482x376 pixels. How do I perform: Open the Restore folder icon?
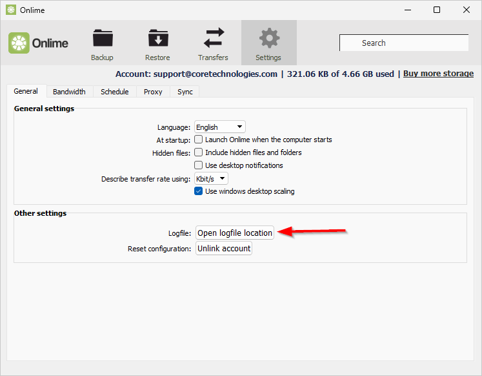(x=157, y=38)
